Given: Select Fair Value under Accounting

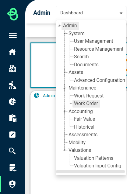Looking at the screenshot, I should 84,119.
